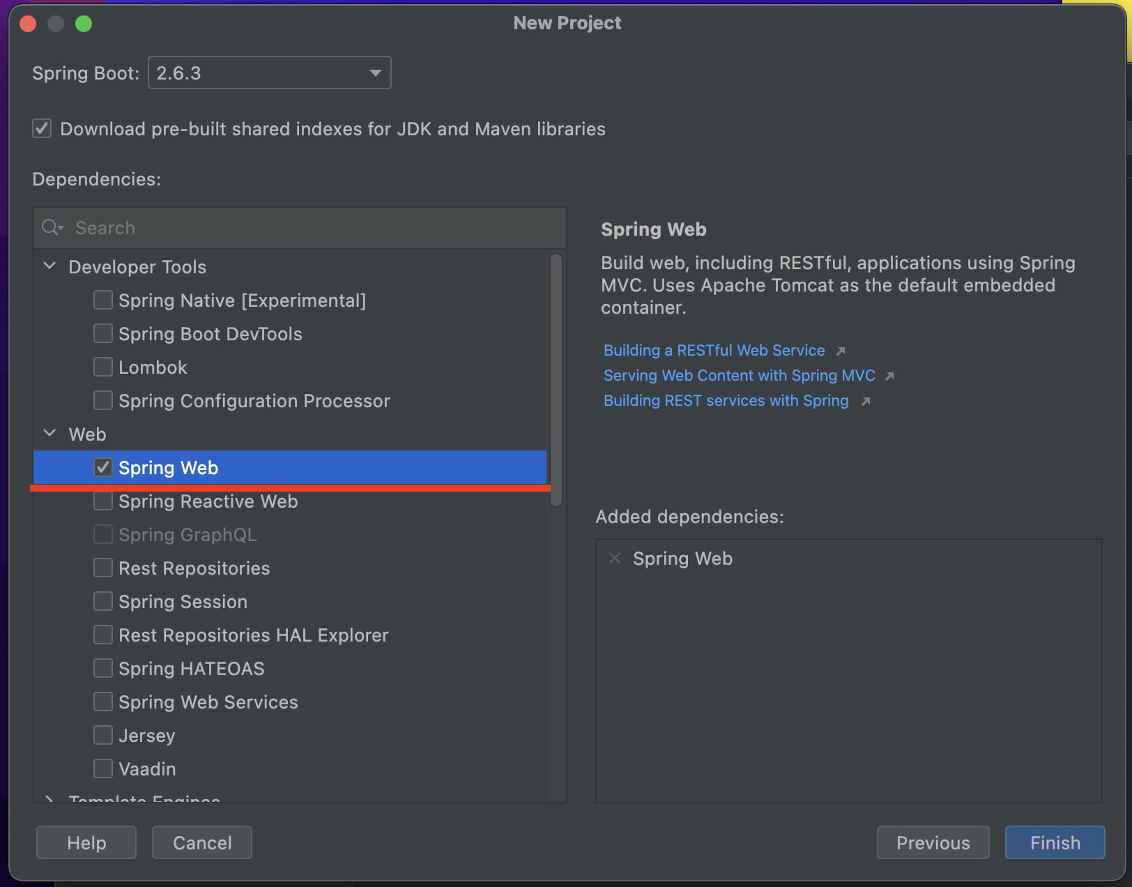The image size is (1132, 887).
Task: Open Building REST services with Spring link
Action: pos(726,400)
